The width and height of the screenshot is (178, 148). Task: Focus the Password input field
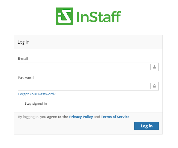coord(84,86)
